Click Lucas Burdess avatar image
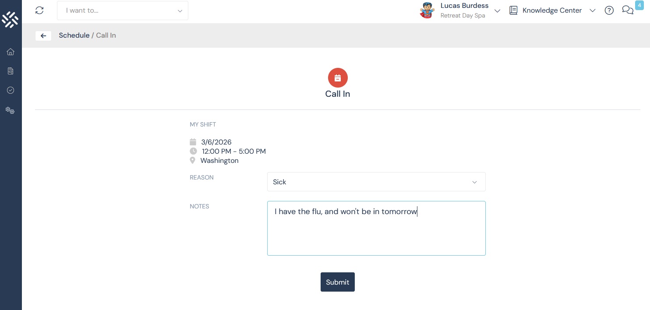 427,11
